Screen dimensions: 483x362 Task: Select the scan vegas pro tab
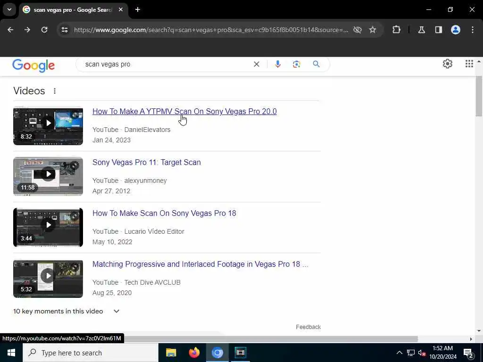tap(72, 10)
